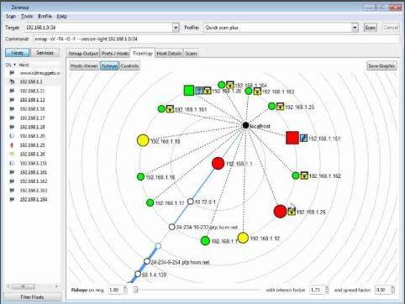
Task: Expand the Profile dropdown list
Action: point(355,28)
